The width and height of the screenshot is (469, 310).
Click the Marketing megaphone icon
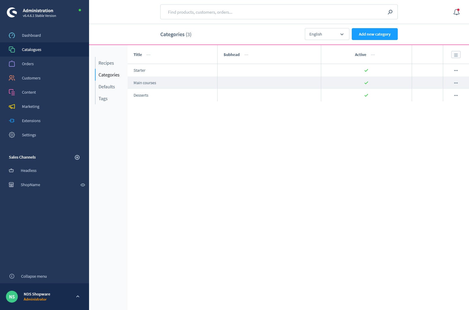tap(12, 106)
